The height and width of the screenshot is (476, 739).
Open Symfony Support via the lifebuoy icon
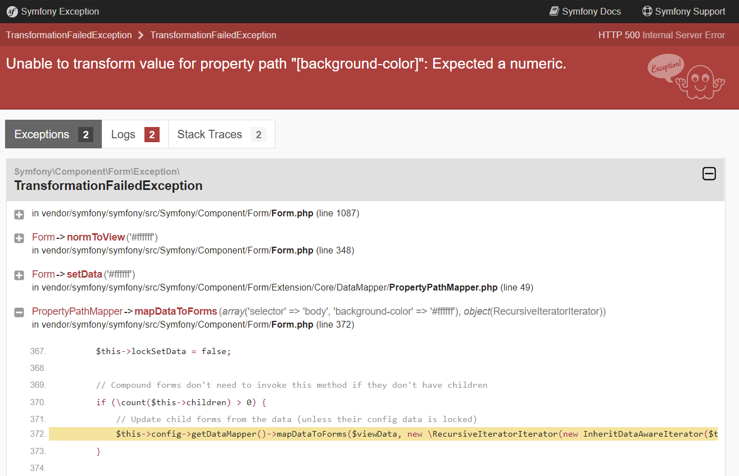pos(647,11)
